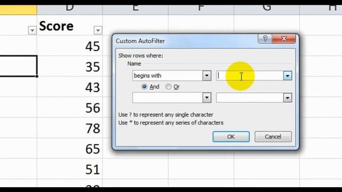Select the cell containing 51

70,169
